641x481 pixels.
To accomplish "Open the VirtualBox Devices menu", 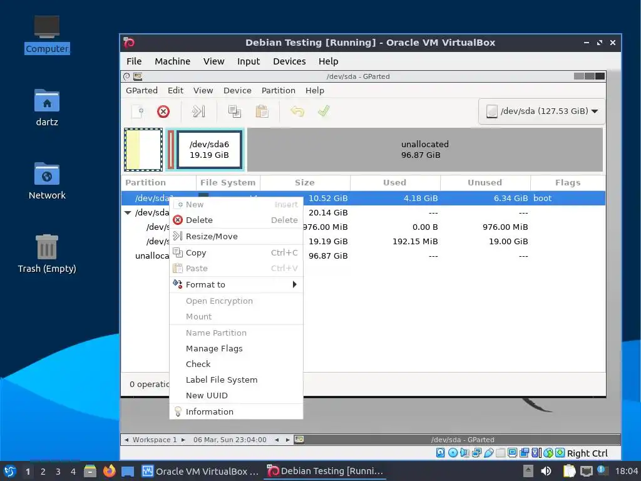I will click(x=289, y=61).
